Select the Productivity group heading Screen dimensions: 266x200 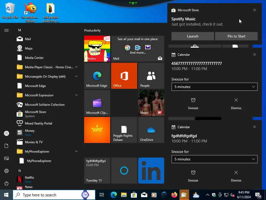[x=92, y=30]
